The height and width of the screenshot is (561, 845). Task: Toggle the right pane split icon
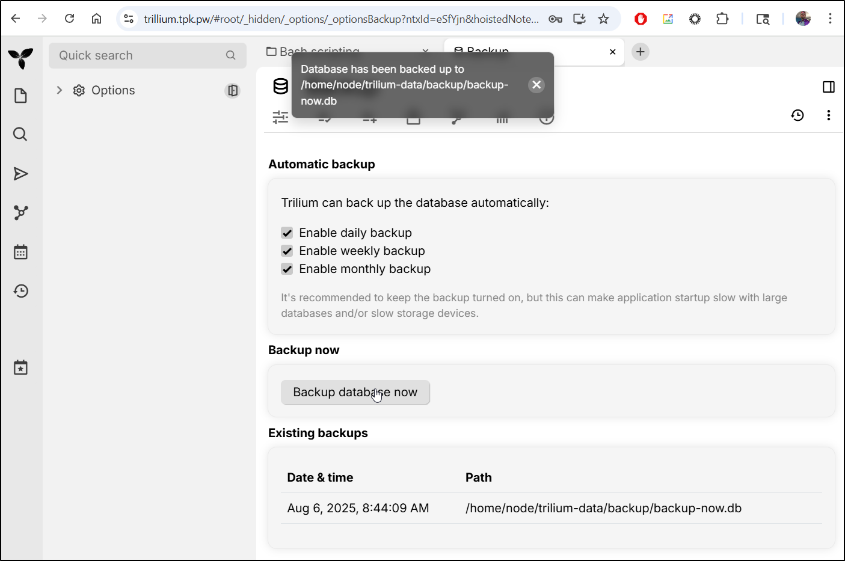pyautogui.click(x=829, y=87)
